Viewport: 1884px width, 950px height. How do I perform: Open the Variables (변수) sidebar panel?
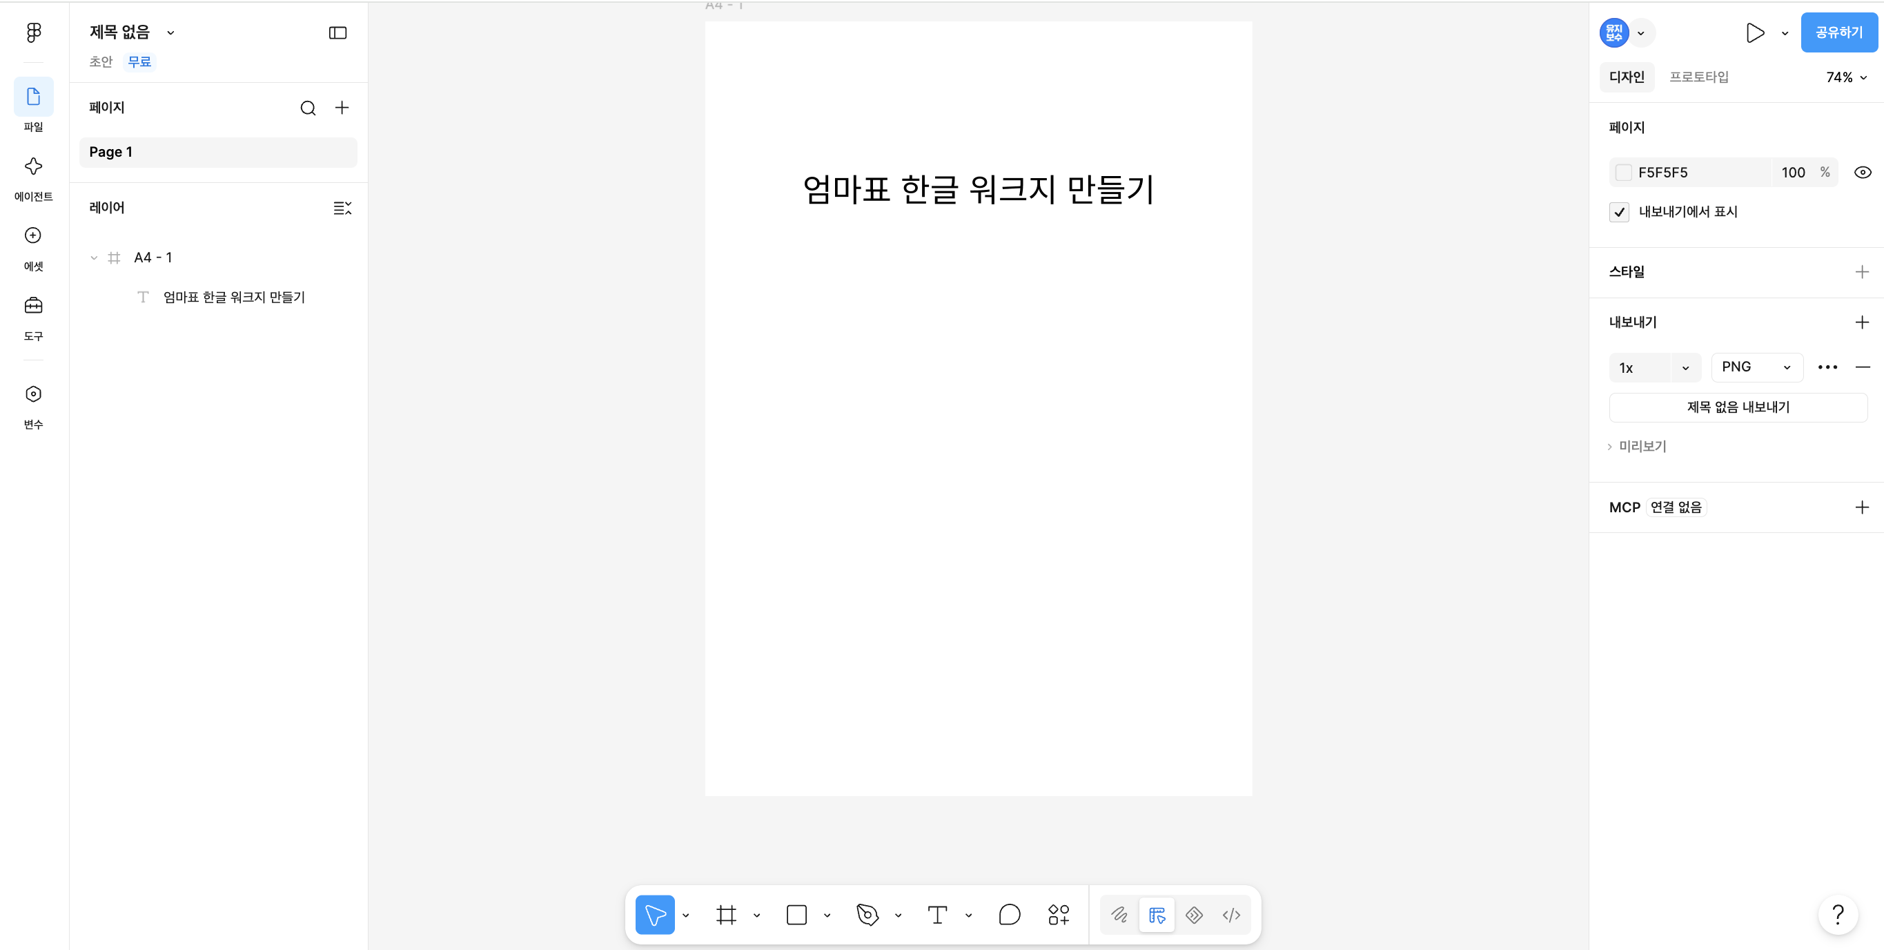(34, 394)
